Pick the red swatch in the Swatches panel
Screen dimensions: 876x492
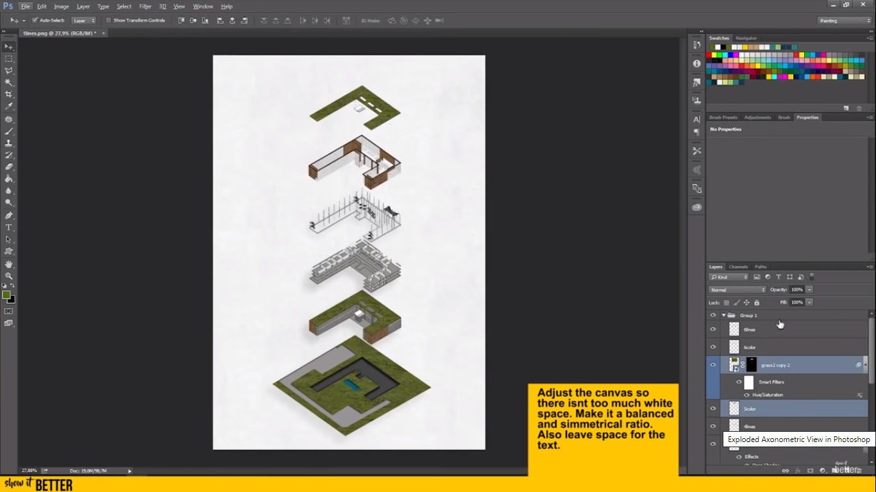708,54
